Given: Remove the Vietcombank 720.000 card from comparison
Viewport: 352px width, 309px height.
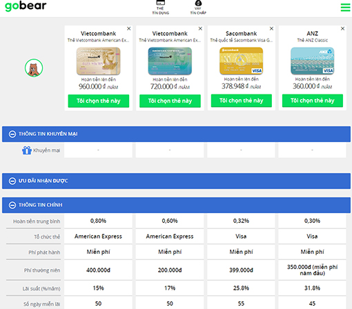Looking at the screenshot, I should point(200,28).
